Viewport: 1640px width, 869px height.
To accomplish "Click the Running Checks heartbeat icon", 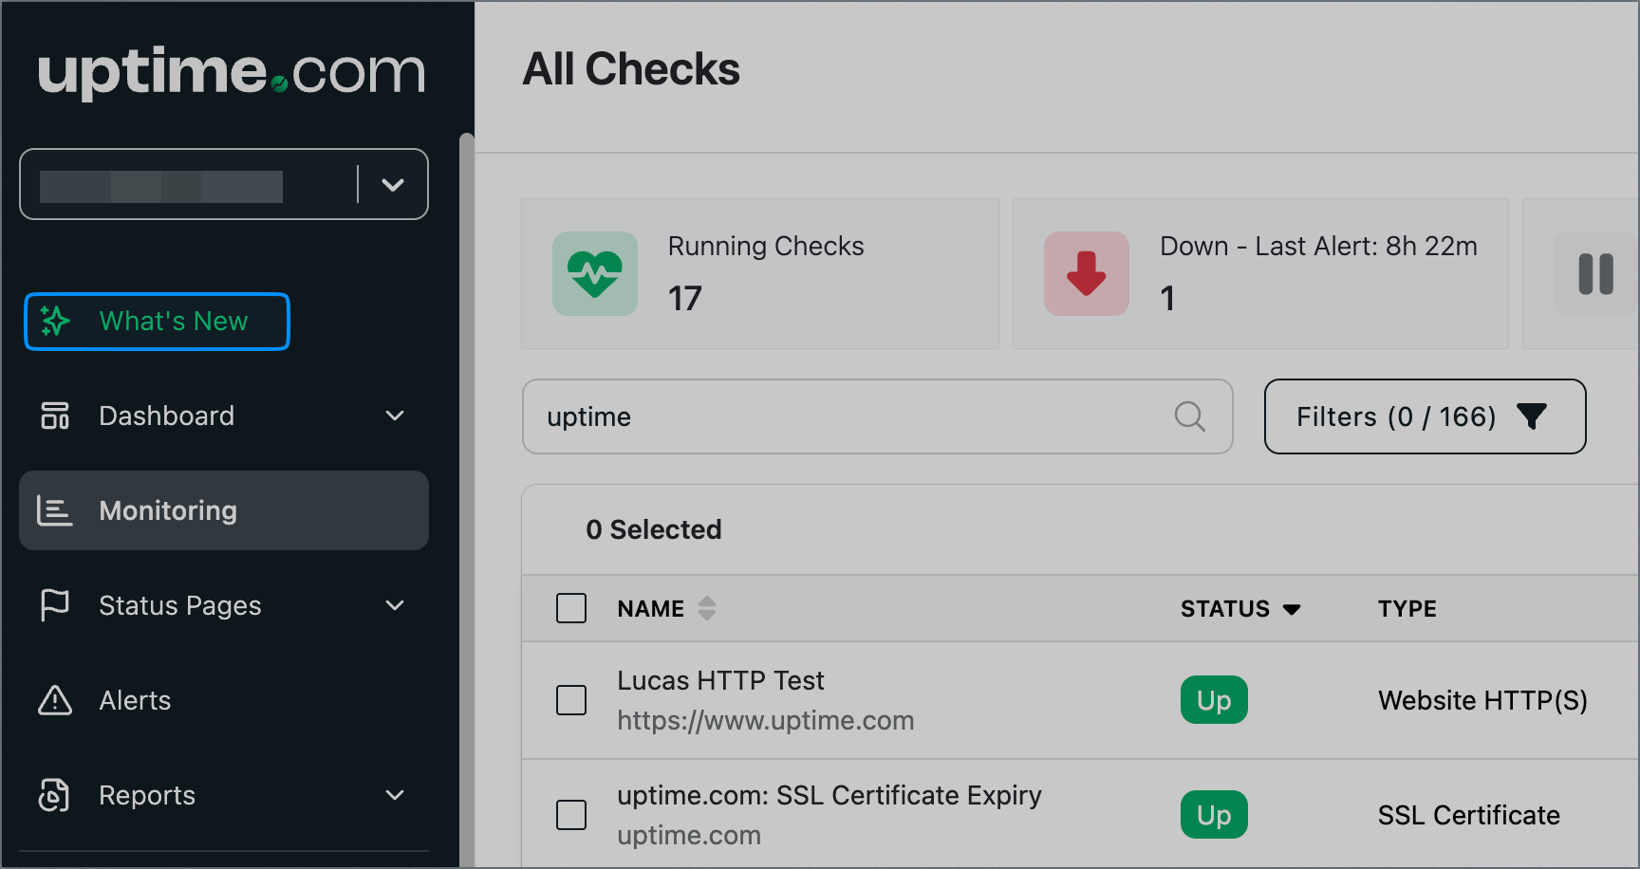I will (595, 273).
